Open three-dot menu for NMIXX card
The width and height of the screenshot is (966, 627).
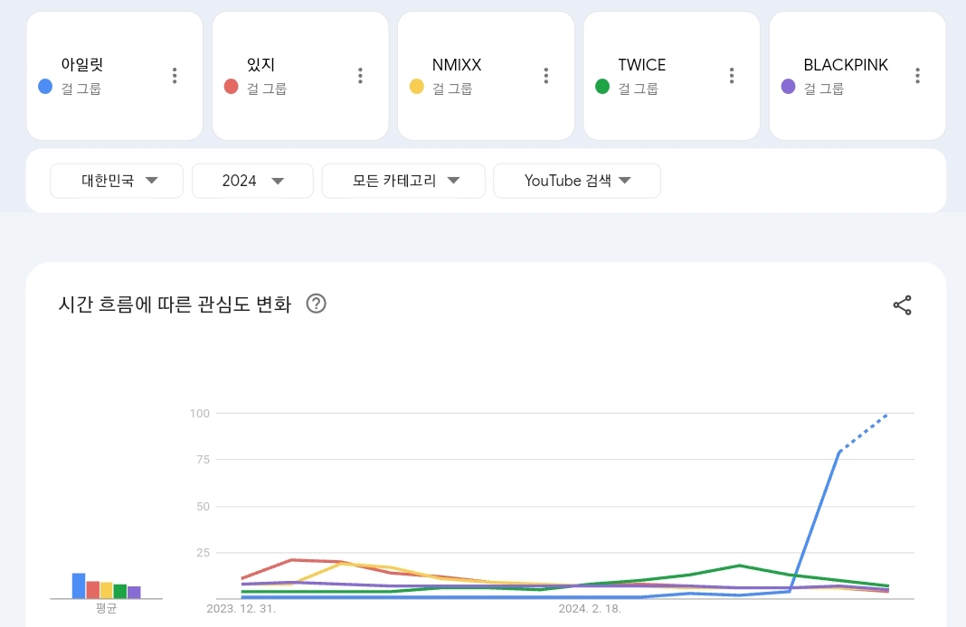[x=545, y=76]
